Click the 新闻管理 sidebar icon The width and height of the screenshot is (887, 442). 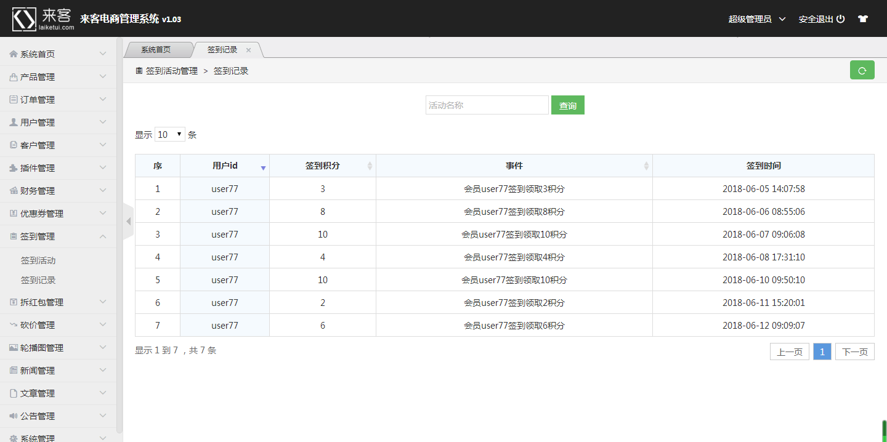pos(14,371)
